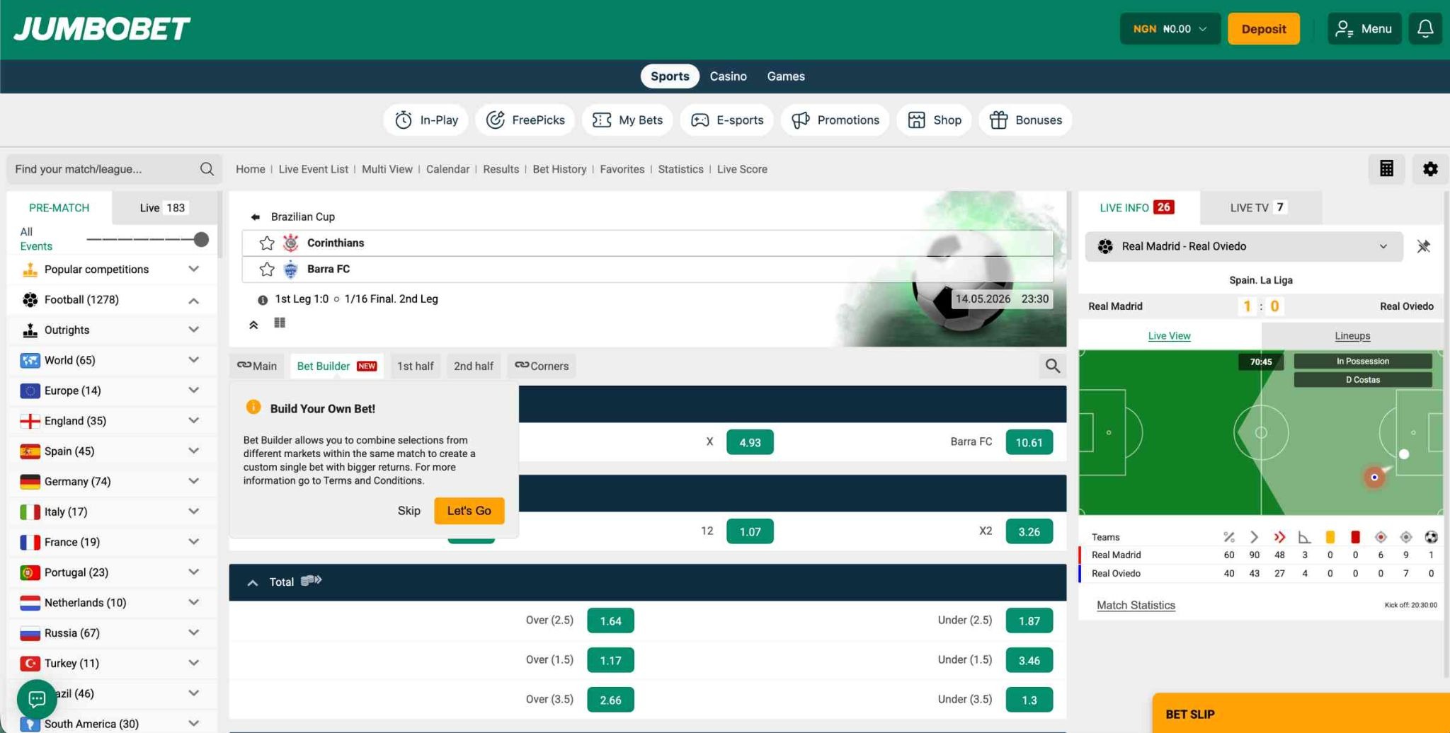
Task: Open the Statistics link
Action: click(680, 169)
